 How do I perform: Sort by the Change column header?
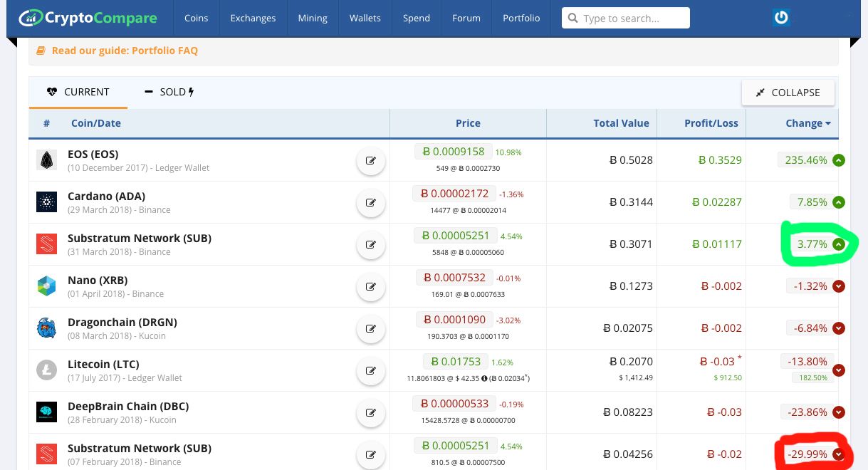pos(808,123)
